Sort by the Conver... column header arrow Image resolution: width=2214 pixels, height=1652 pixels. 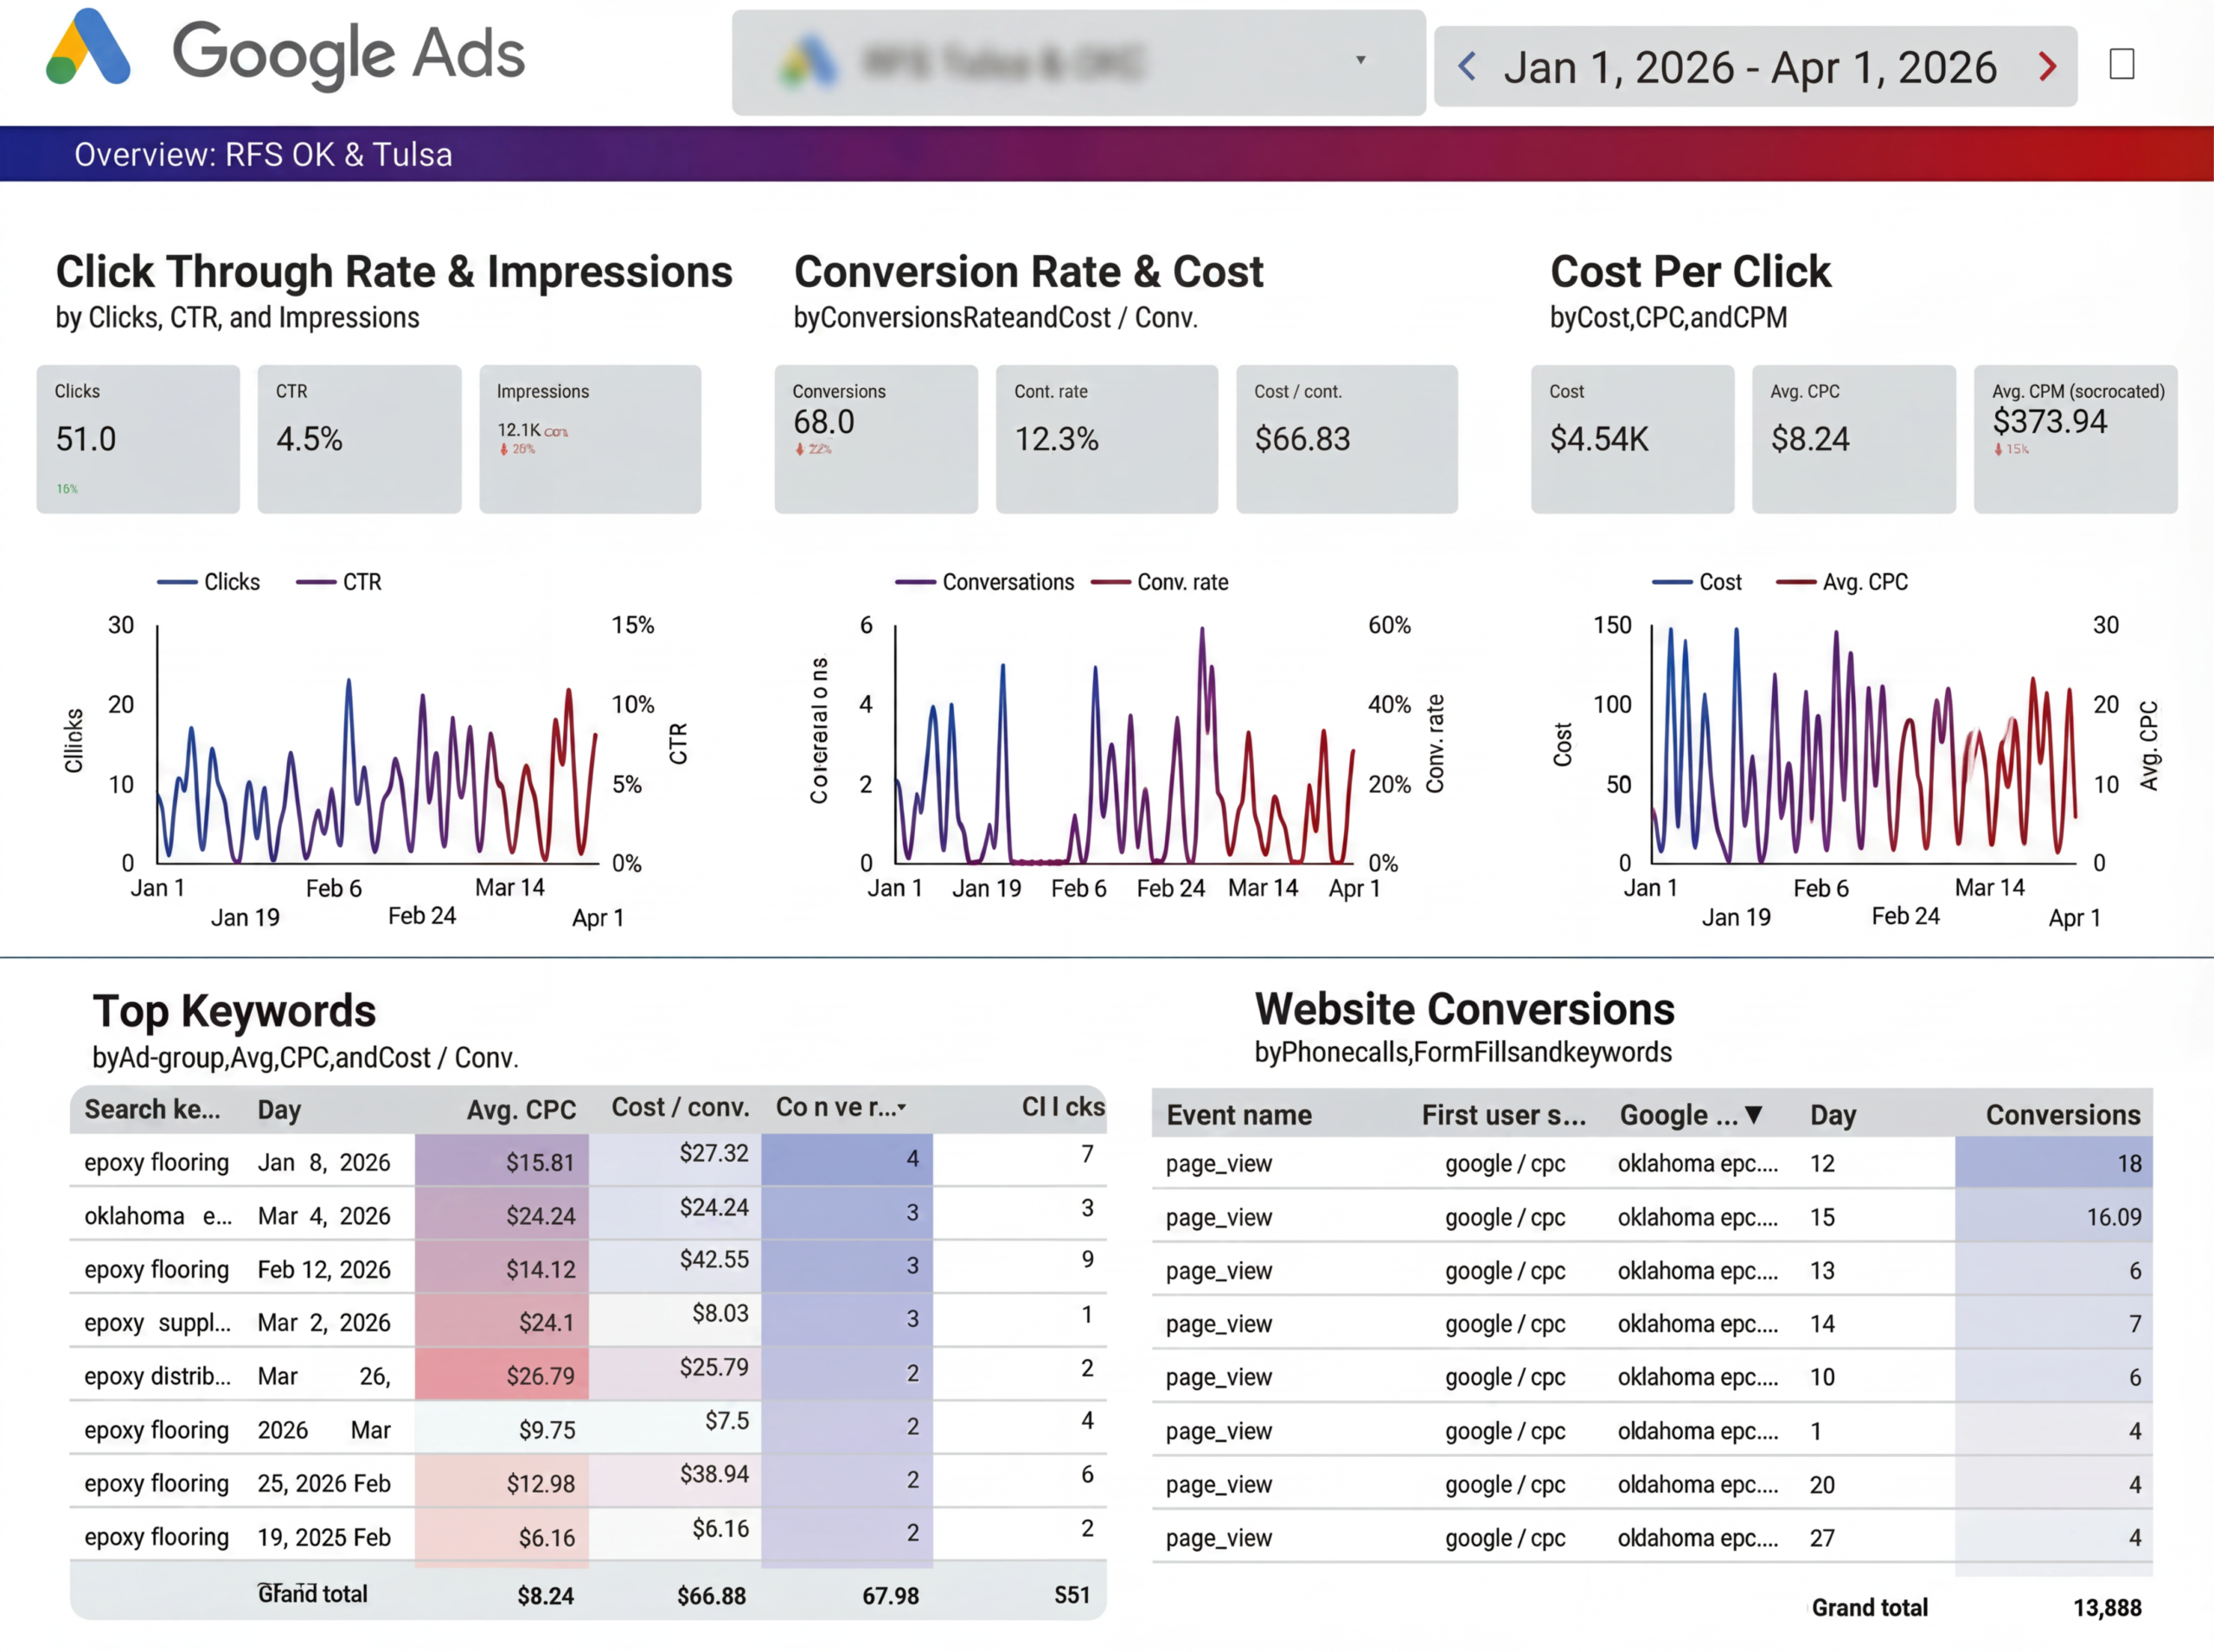pyautogui.click(x=901, y=1107)
